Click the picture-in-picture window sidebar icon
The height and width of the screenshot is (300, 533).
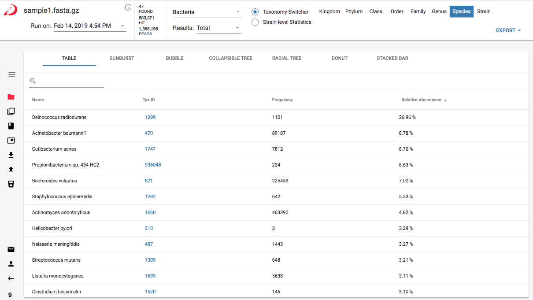click(x=11, y=141)
